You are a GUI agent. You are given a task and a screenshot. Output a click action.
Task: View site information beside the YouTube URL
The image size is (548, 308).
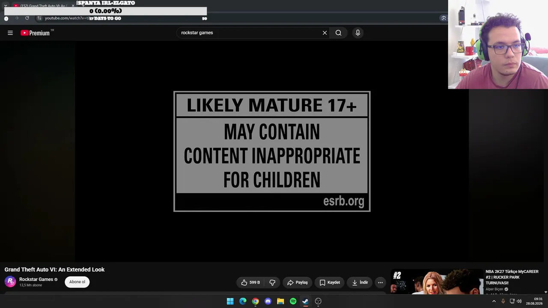pyautogui.click(x=39, y=18)
